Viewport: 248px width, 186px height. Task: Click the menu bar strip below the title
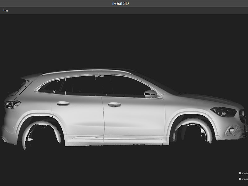(x=124, y=10)
